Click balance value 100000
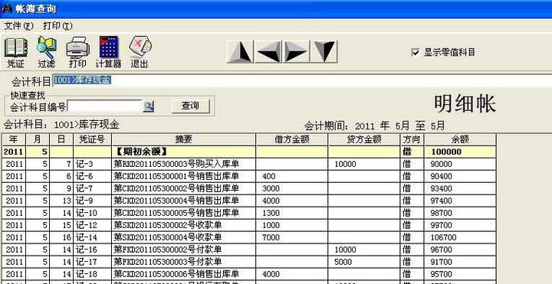The width and height of the screenshot is (552, 284). [447, 152]
